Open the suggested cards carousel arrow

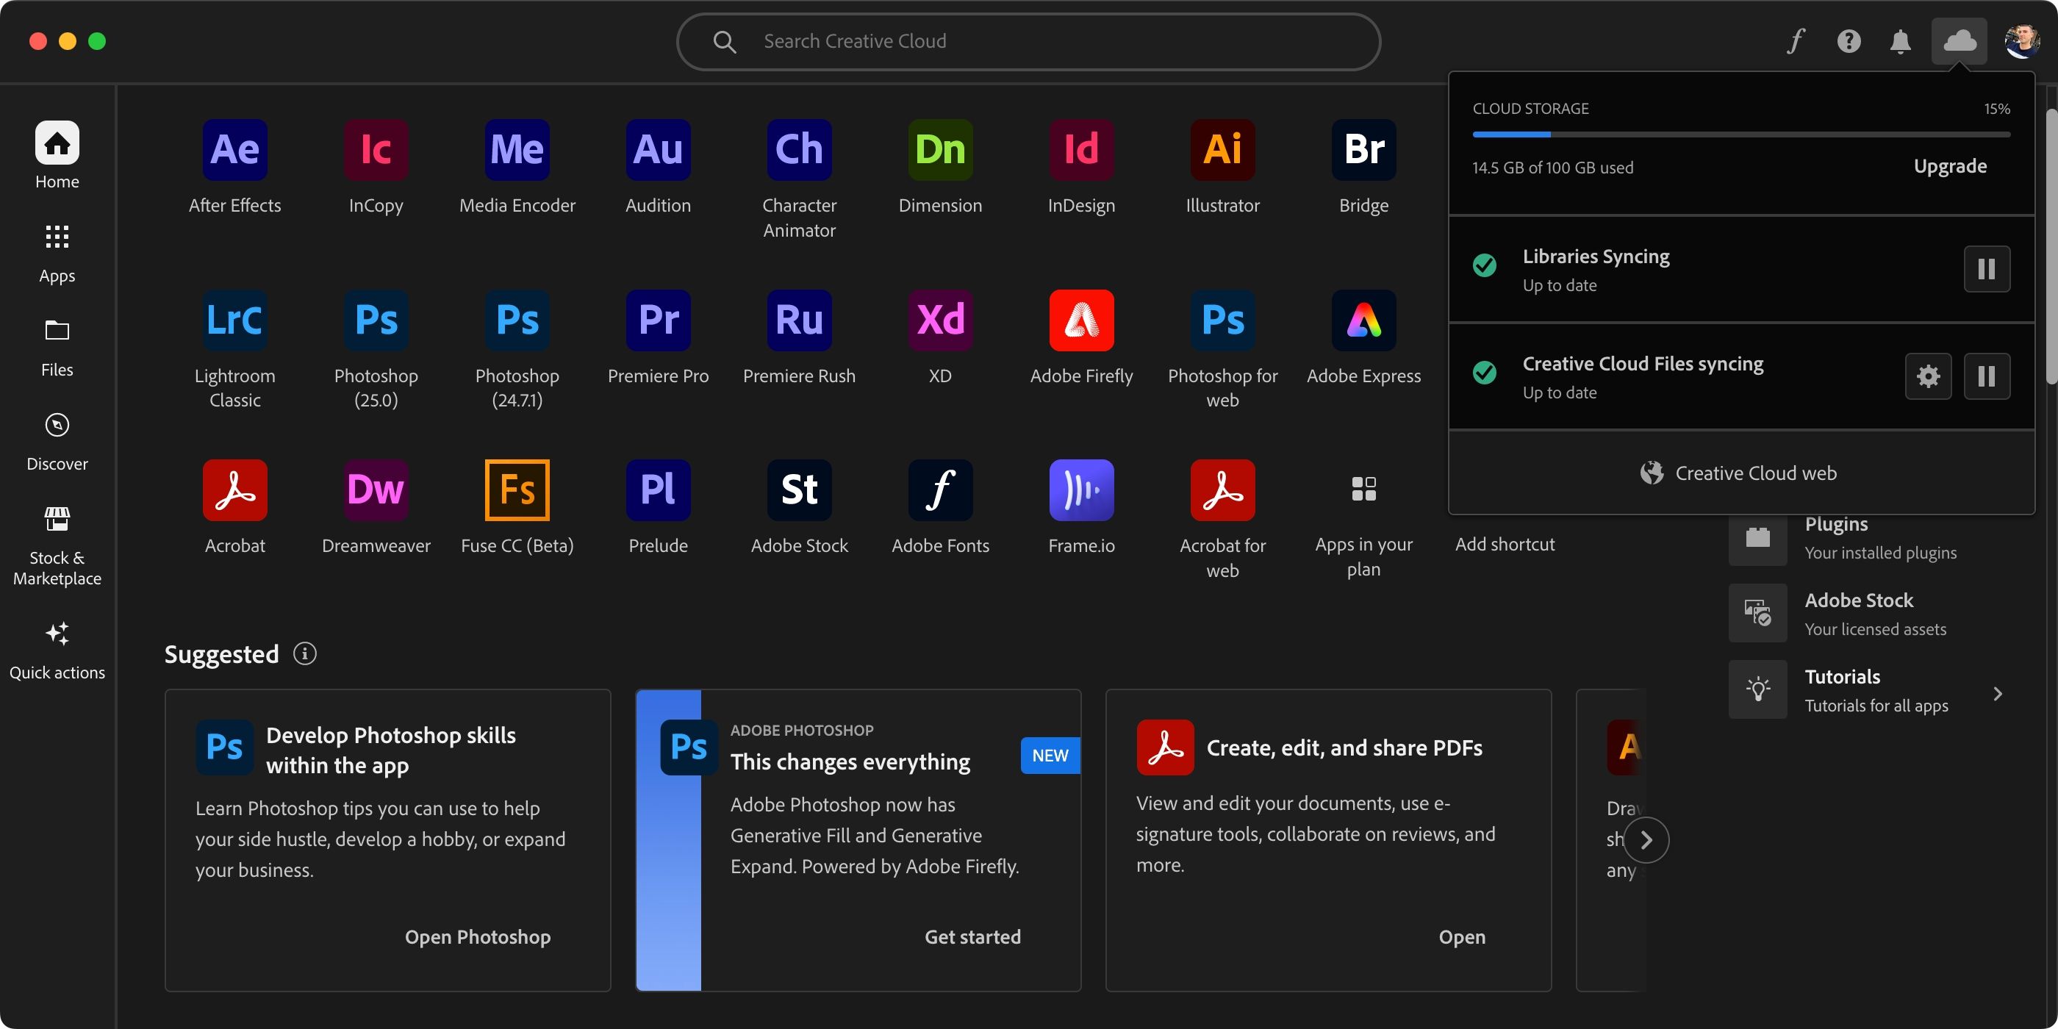[x=1646, y=839]
